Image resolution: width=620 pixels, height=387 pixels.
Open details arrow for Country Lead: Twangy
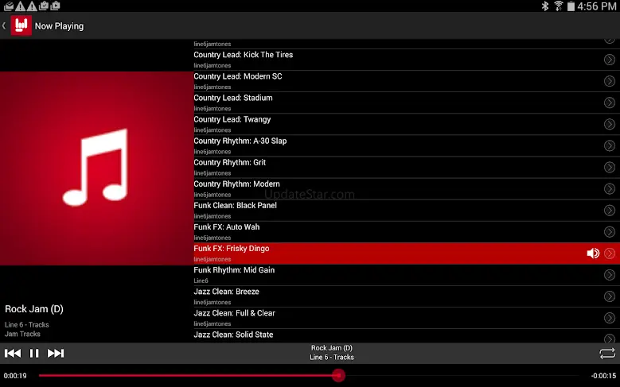(x=610, y=124)
